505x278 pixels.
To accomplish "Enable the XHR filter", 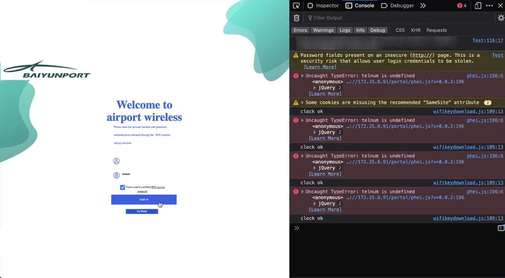I will coord(415,30).
